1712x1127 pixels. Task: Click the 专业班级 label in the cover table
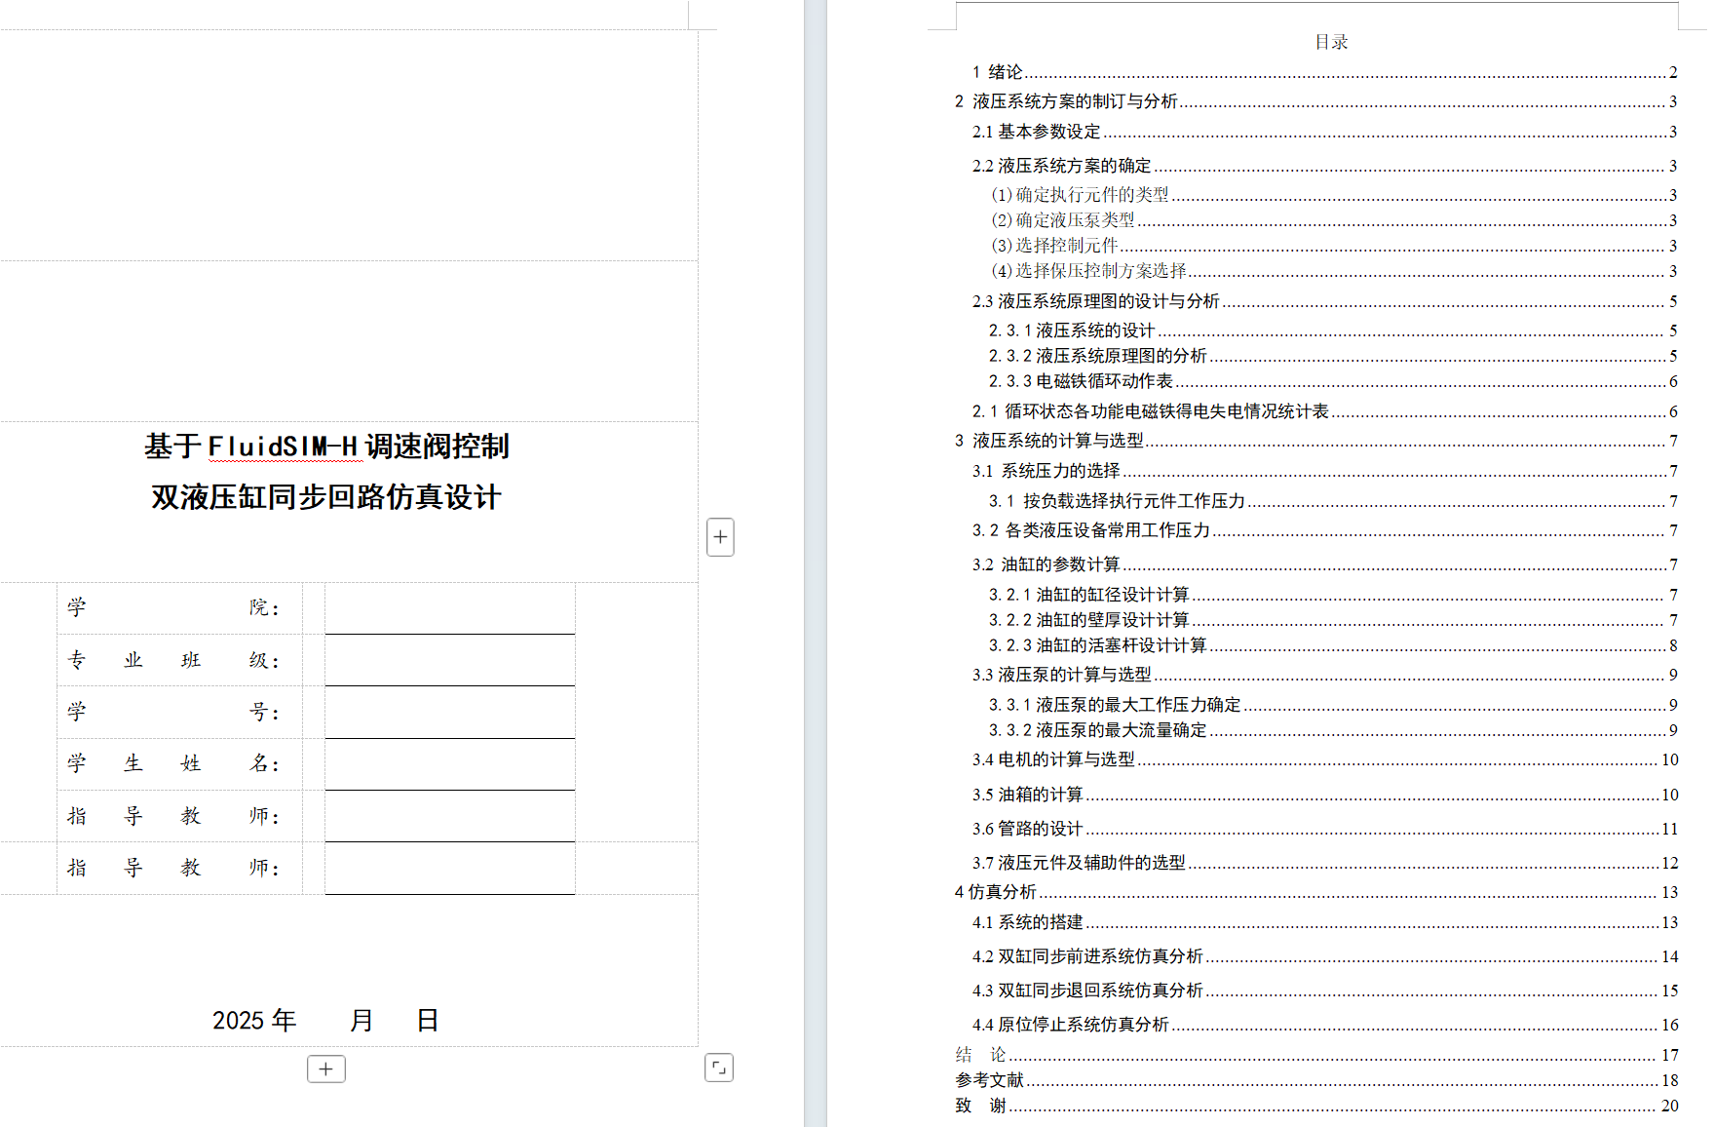pyautogui.click(x=173, y=660)
